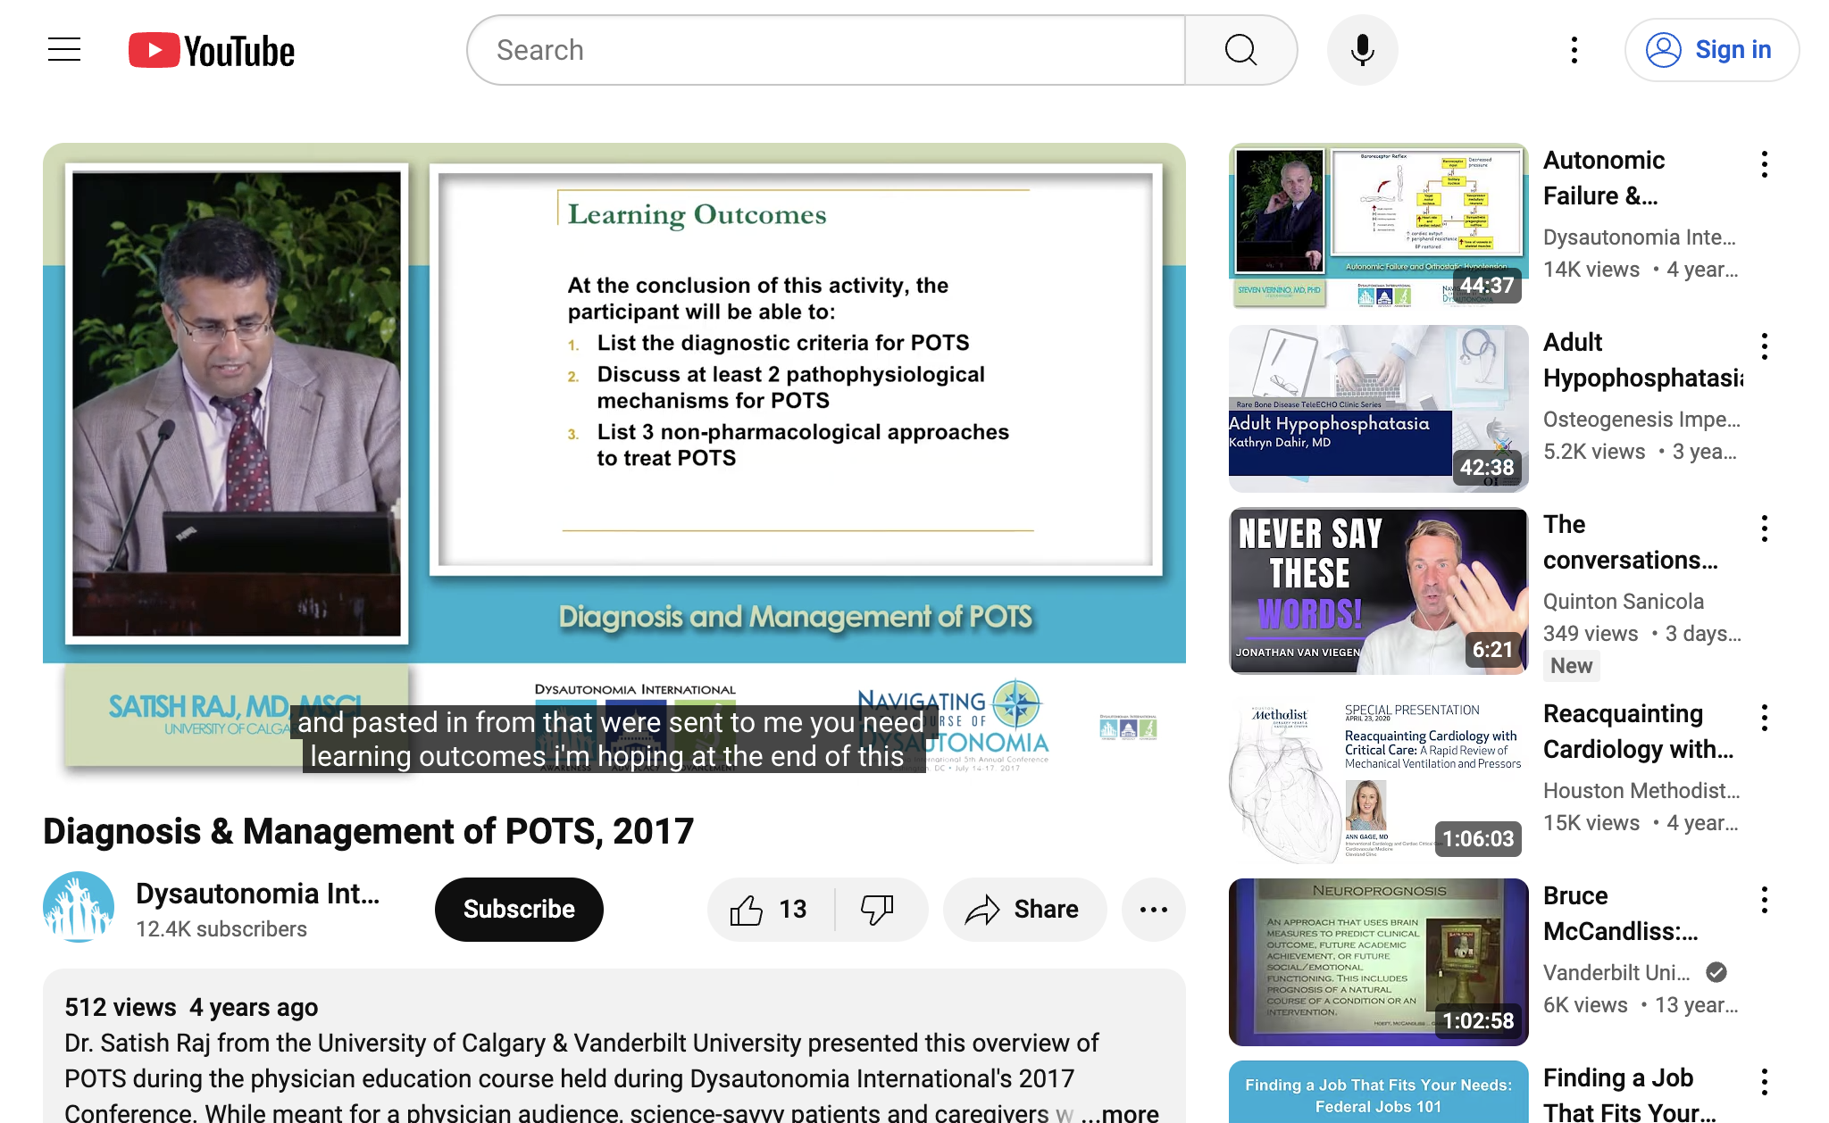Open more actions ellipsis below video
The height and width of the screenshot is (1123, 1829).
(x=1153, y=909)
